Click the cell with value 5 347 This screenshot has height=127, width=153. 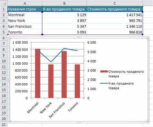(x=64, y=26)
